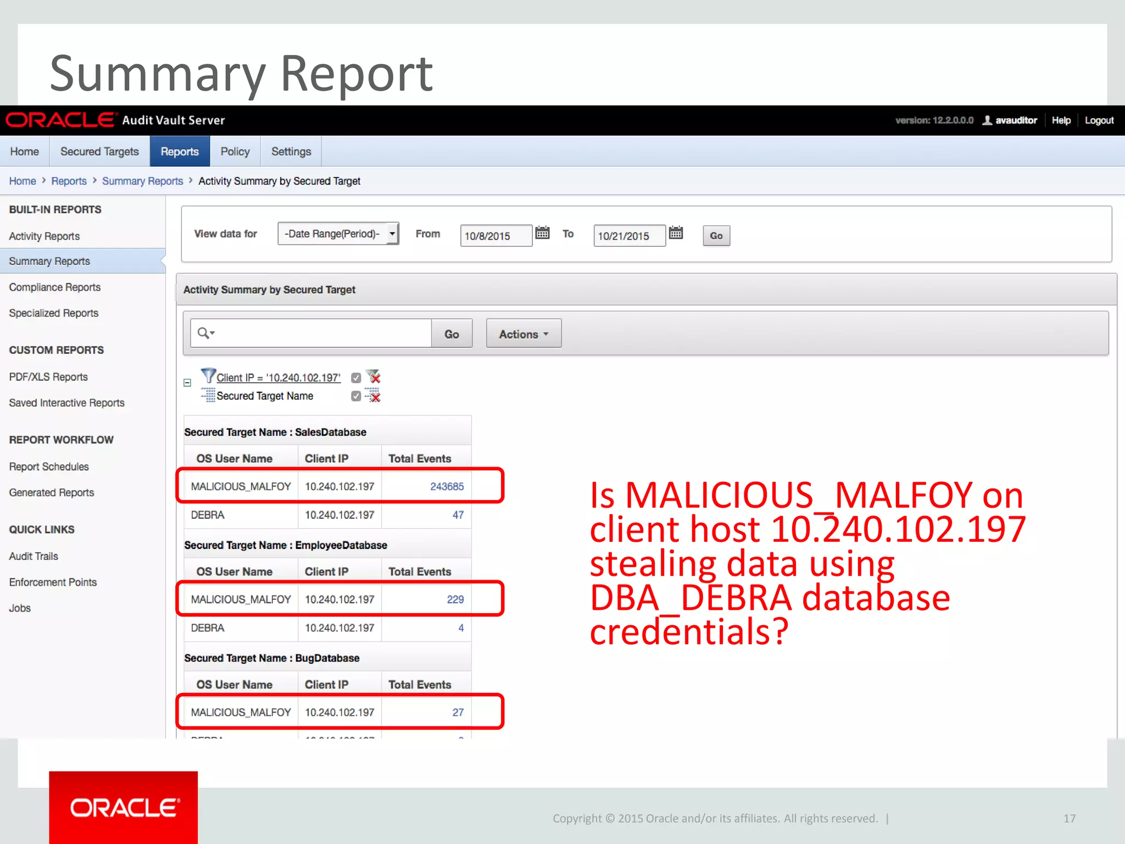Click the 47 events link for DEBRA in SalesDatabase
Image resolution: width=1125 pixels, height=844 pixels.
click(458, 515)
